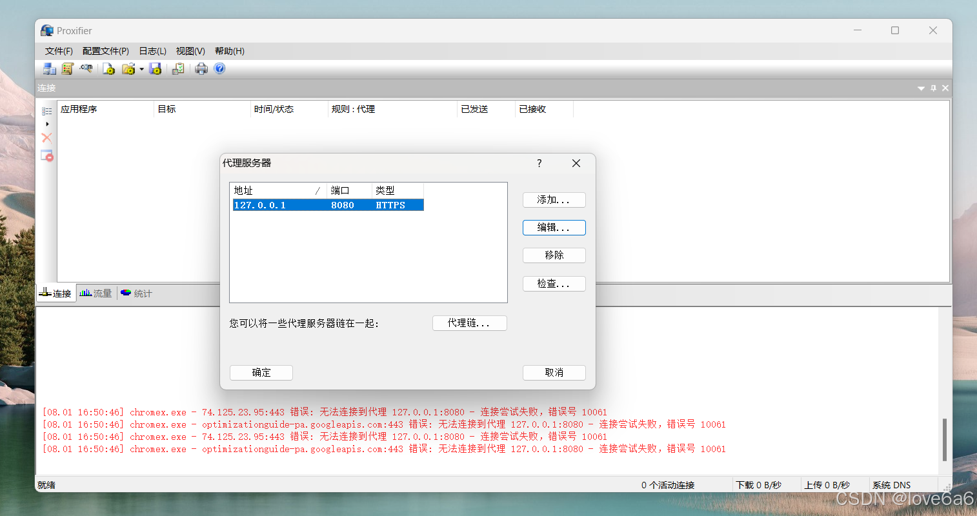Click the 8080 port cell
977x516 pixels.
[x=343, y=205]
